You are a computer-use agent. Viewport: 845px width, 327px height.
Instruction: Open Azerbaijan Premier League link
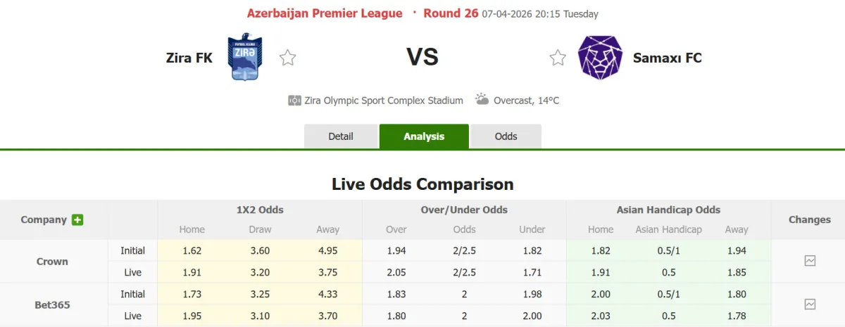click(x=325, y=13)
